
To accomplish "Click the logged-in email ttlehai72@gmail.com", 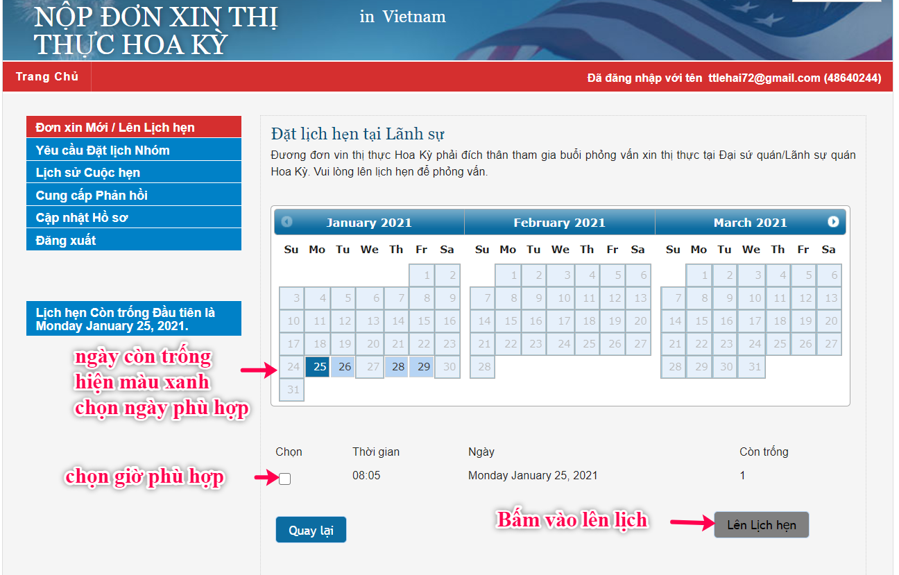I will [764, 78].
